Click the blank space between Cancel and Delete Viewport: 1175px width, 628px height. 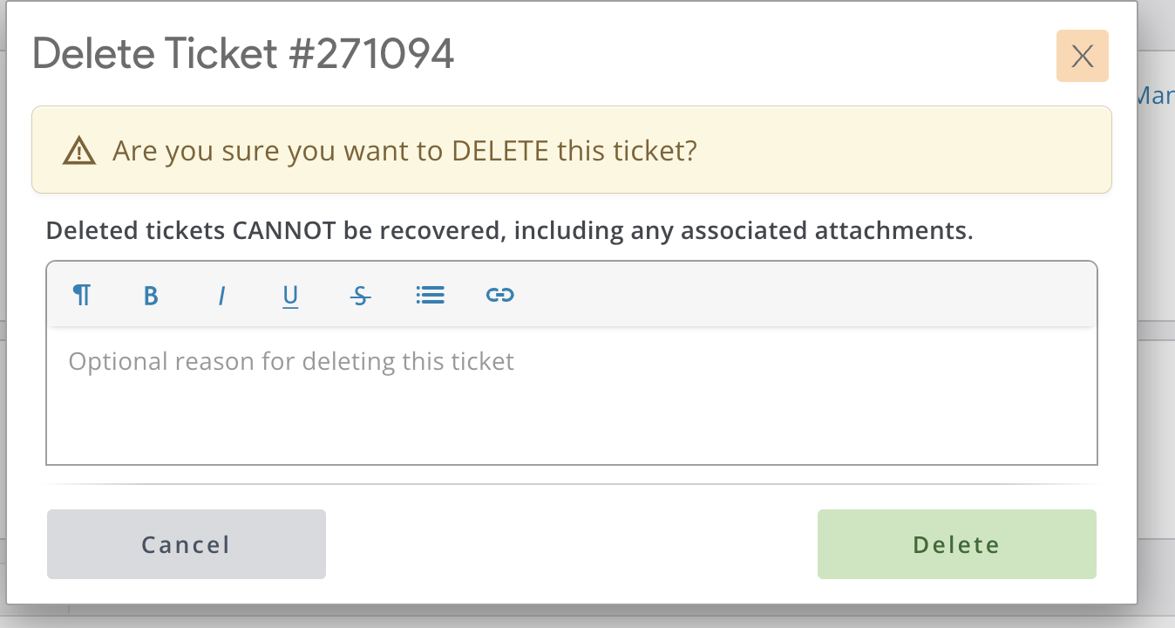[x=571, y=544]
